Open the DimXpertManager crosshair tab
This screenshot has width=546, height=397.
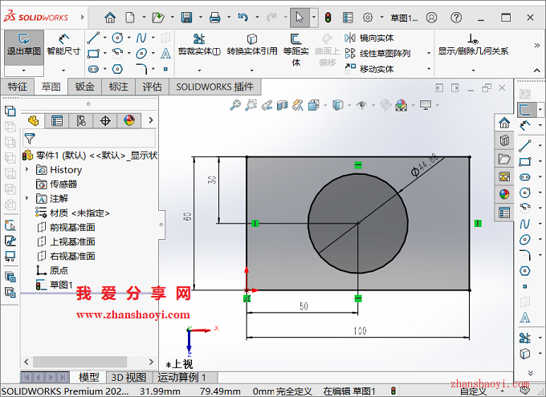[105, 121]
